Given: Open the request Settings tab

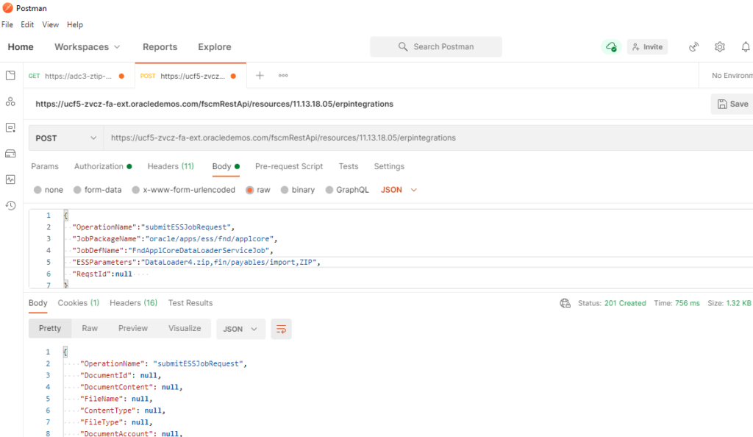Looking at the screenshot, I should pos(389,166).
